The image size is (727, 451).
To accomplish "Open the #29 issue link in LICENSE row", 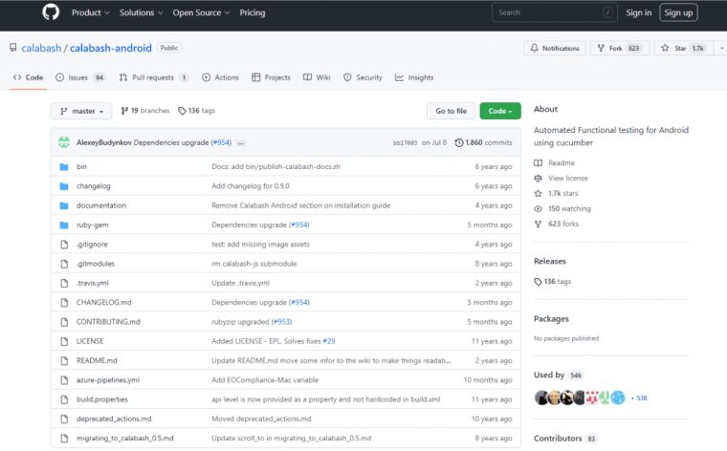I will [x=329, y=341].
